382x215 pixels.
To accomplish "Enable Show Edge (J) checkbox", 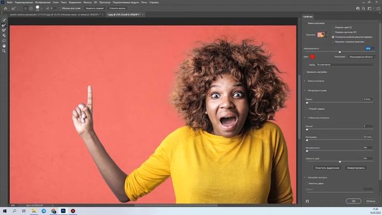I will [333, 27].
